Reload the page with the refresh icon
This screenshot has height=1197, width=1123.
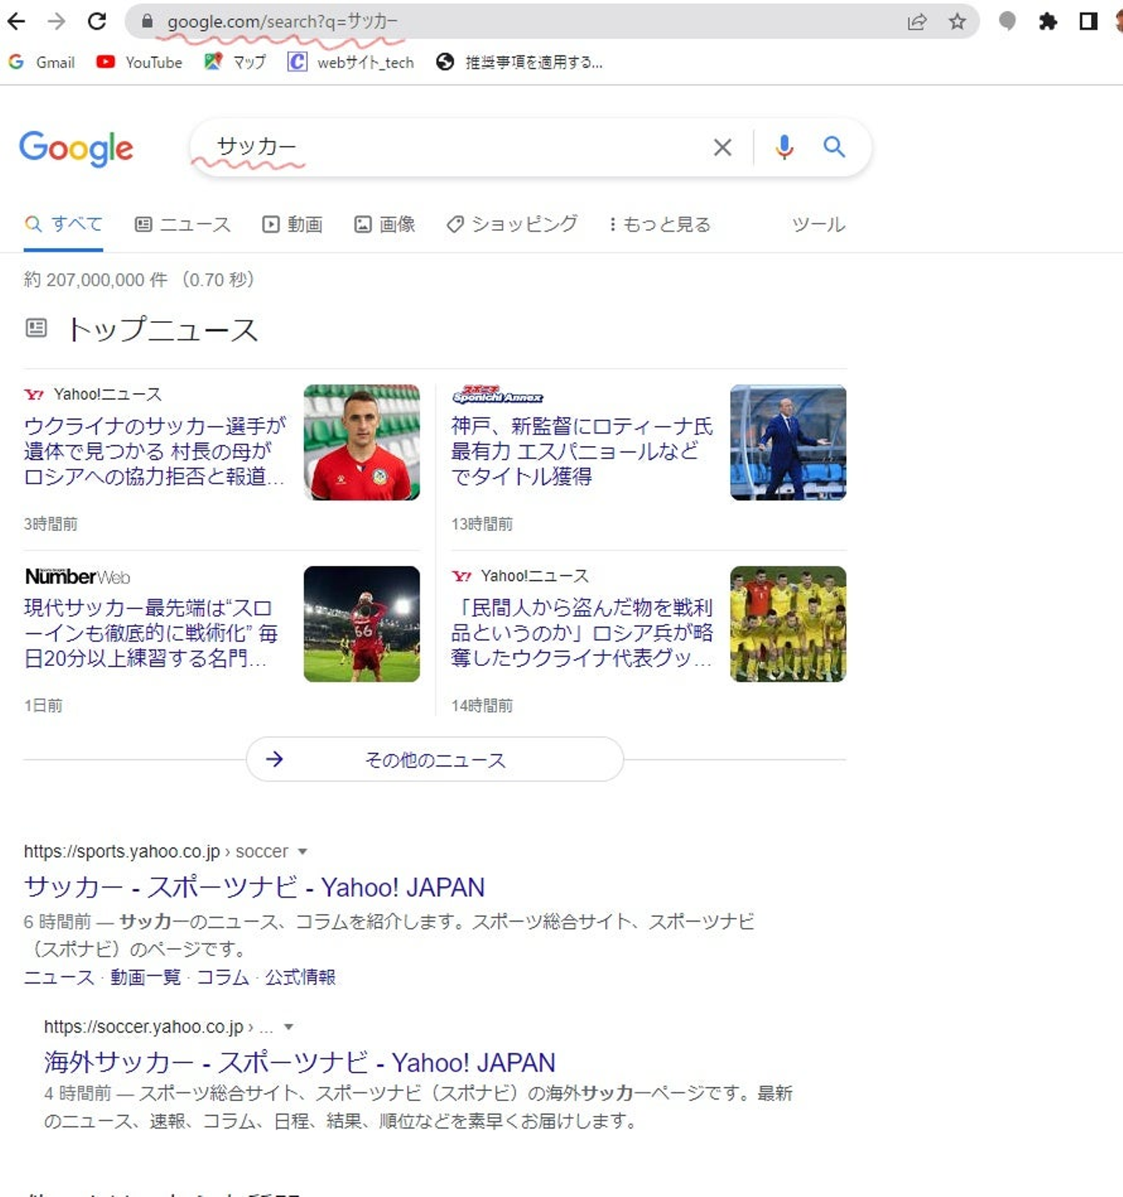point(97,21)
